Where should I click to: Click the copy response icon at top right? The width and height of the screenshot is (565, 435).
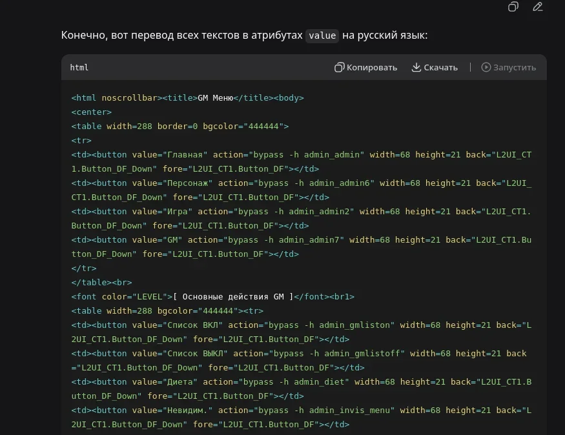[x=513, y=7]
